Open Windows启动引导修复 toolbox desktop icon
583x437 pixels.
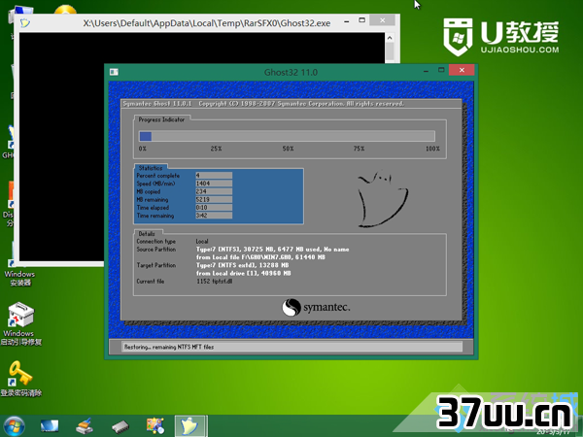(x=20, y=323)
